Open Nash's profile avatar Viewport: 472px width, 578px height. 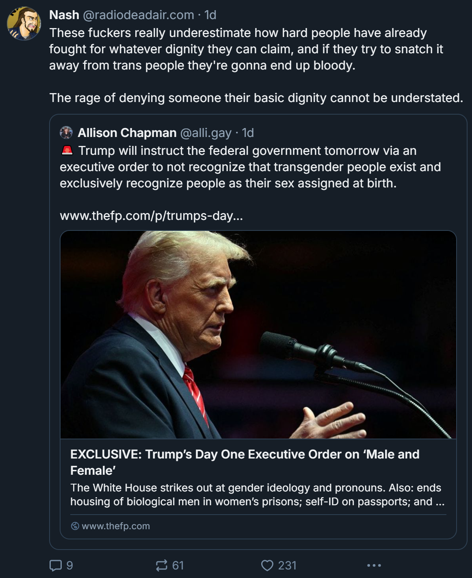tap(24, 24)
